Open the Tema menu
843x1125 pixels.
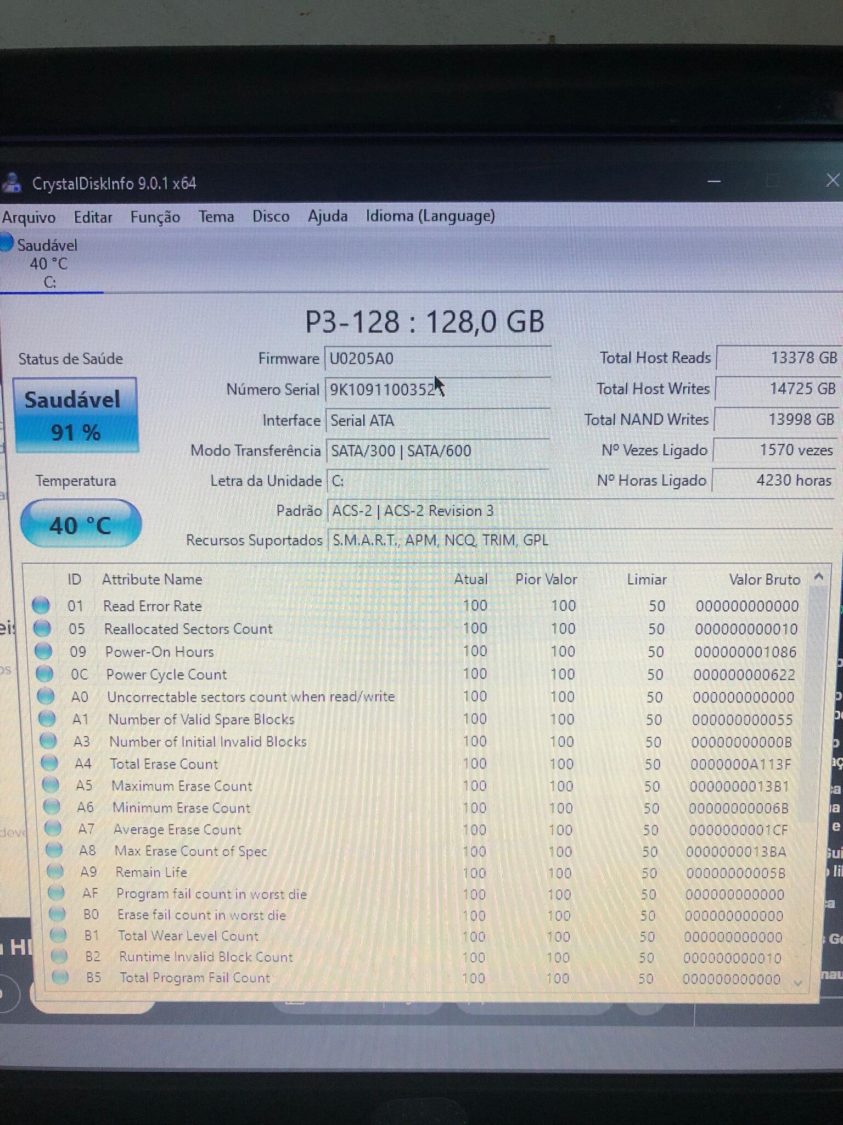216,216
